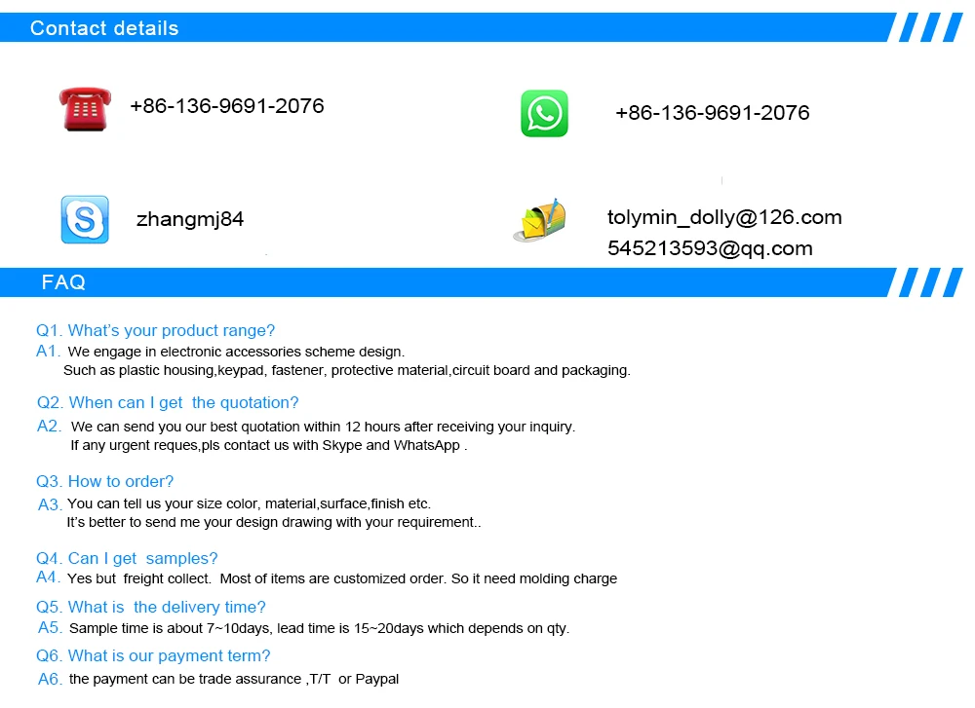Click the email 545213593@qq.com
Screen dimensions: 975x708
(x=710, y=248)
